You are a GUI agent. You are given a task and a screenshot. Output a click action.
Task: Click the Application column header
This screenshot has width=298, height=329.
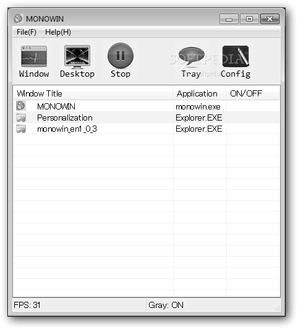pos(199,93)
